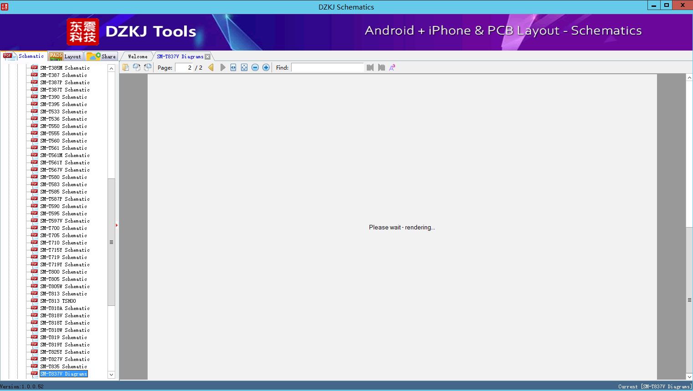693x391 pixels.
Task: Open SM-T715Y Schematic
Action: pyautogui.click(x=65, y=250)
